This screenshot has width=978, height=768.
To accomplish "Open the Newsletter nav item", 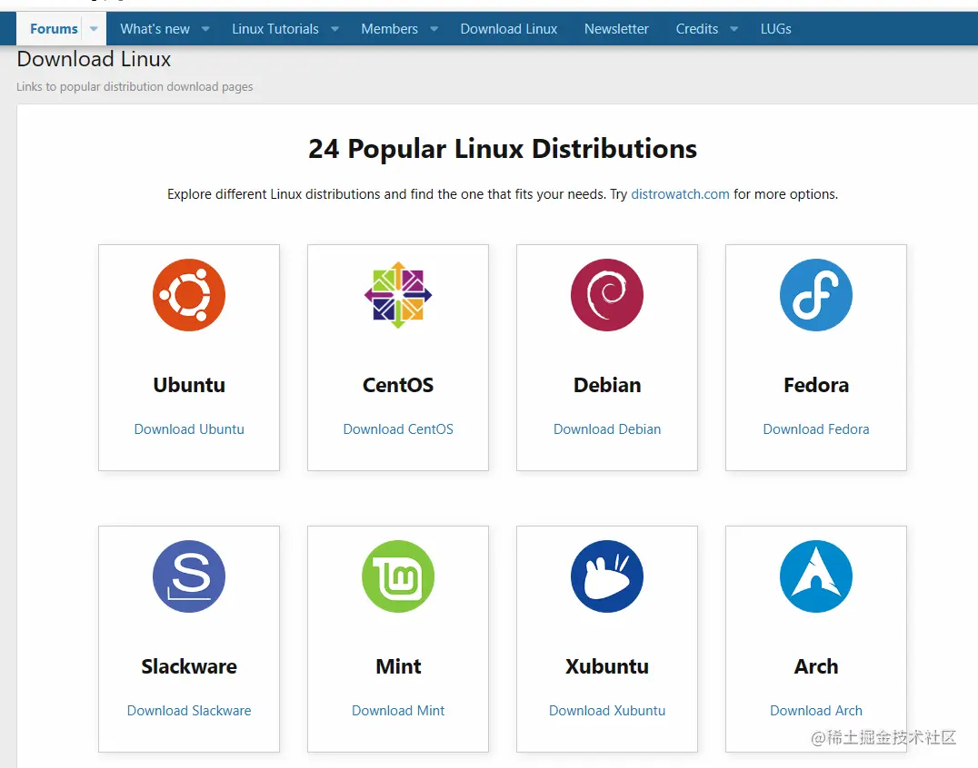I will (x=616, y=29).
